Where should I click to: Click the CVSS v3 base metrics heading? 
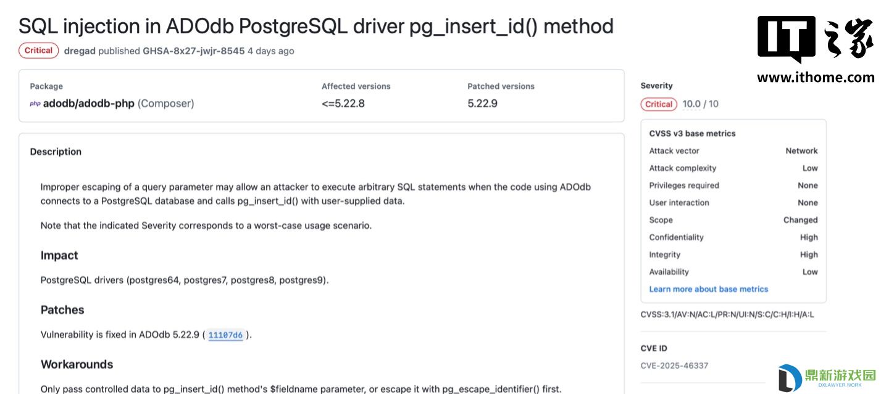click(x=693, y=133)
